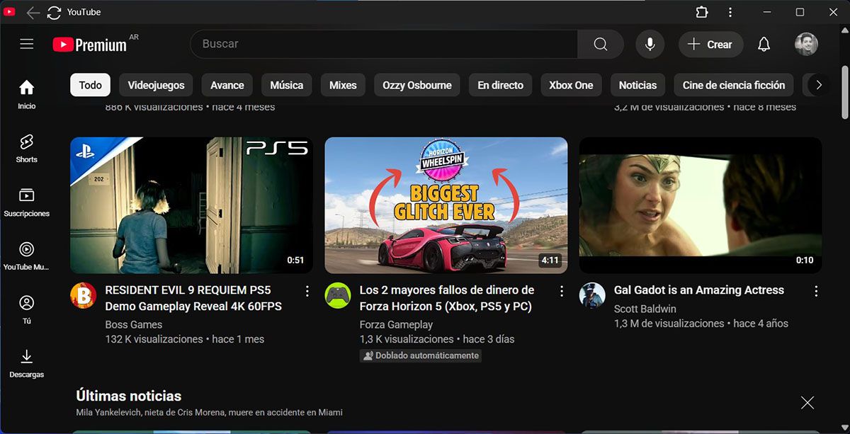Select the Música filter chip
The width and height of the screenshot is (850, 434).
pyautogui.click(x=287, y=85)
